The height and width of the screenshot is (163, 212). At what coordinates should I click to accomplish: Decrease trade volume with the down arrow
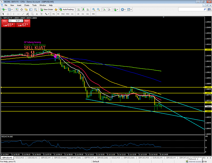pos(10,21)
